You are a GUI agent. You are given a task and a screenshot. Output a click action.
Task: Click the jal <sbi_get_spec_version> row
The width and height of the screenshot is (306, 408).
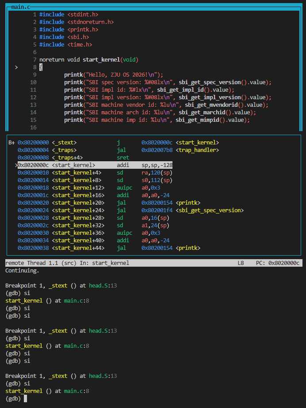pos(130,210)
